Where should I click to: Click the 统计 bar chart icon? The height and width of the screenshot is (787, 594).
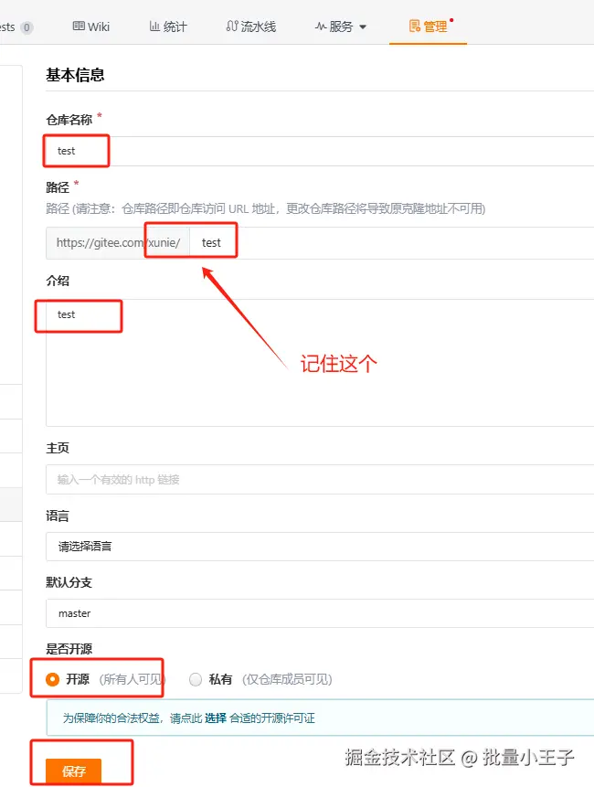[x=154, y=27]
